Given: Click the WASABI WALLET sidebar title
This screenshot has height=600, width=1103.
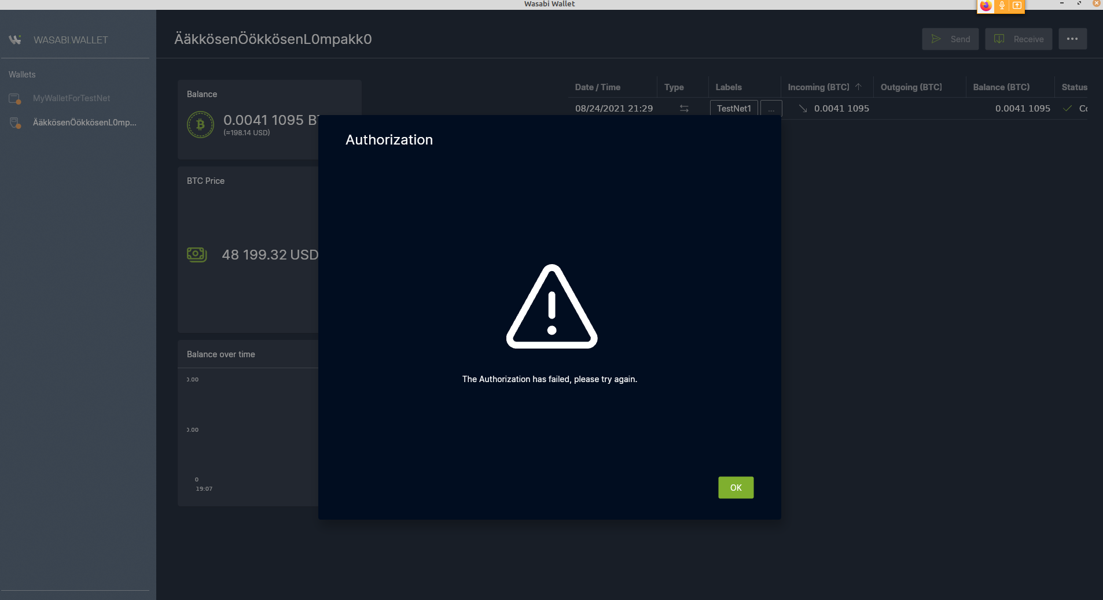Looking at the screenshot, I should [x=71, y=40].
